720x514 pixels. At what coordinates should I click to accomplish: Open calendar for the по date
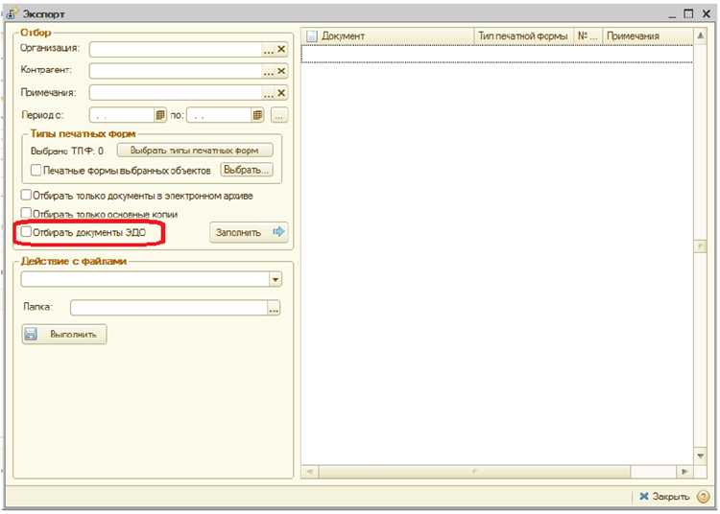point(257,115)
